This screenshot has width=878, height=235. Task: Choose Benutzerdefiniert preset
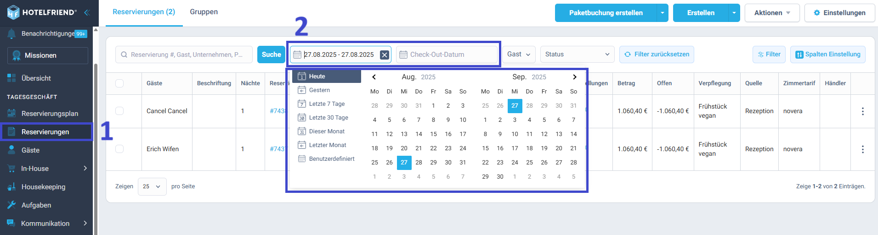click(327, 159)
